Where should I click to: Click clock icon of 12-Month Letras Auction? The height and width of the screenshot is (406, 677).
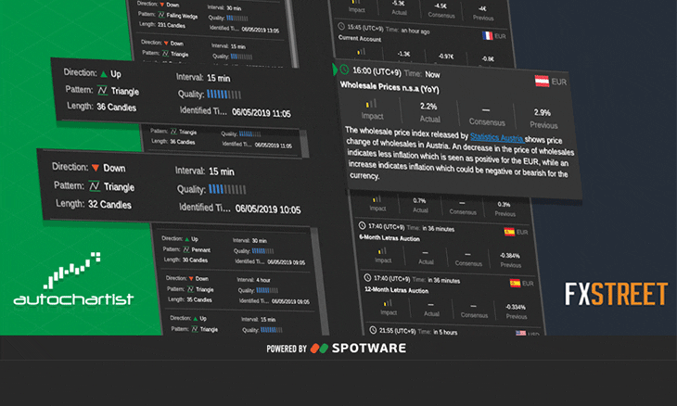[367, 277]
